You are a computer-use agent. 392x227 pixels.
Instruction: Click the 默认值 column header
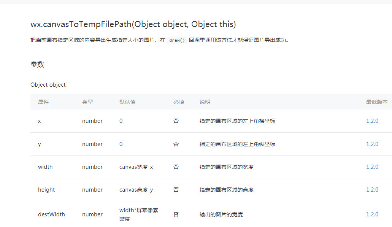pyautogui.click(x=127, y=102)
